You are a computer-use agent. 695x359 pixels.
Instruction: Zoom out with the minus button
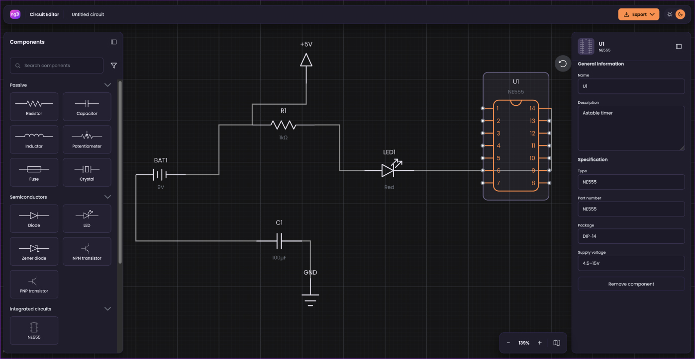coord(508,343)
